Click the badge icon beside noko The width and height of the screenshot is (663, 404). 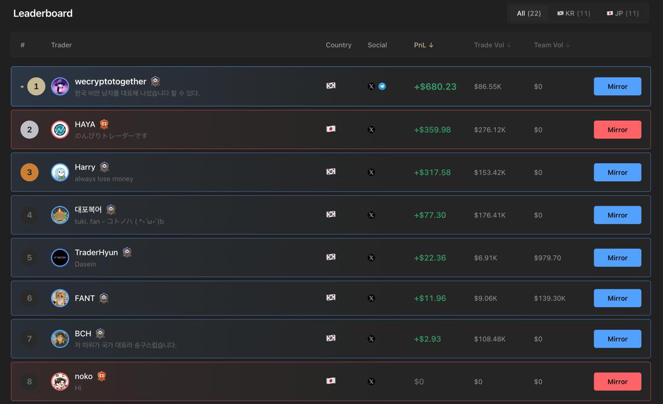pos(102,376)
